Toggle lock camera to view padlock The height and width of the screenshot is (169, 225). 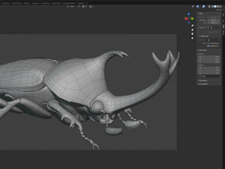(x=193, y=38)
